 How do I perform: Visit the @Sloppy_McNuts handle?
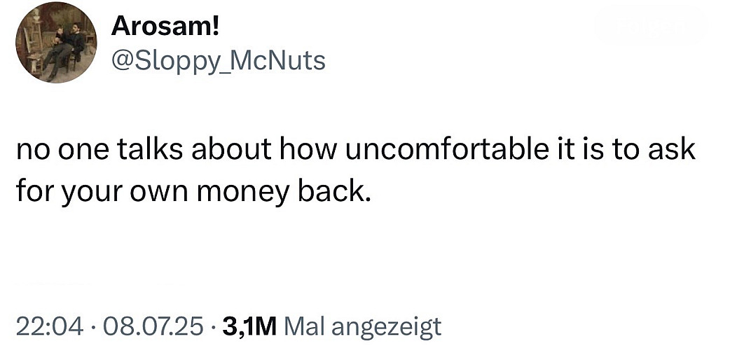coord(219,62)
